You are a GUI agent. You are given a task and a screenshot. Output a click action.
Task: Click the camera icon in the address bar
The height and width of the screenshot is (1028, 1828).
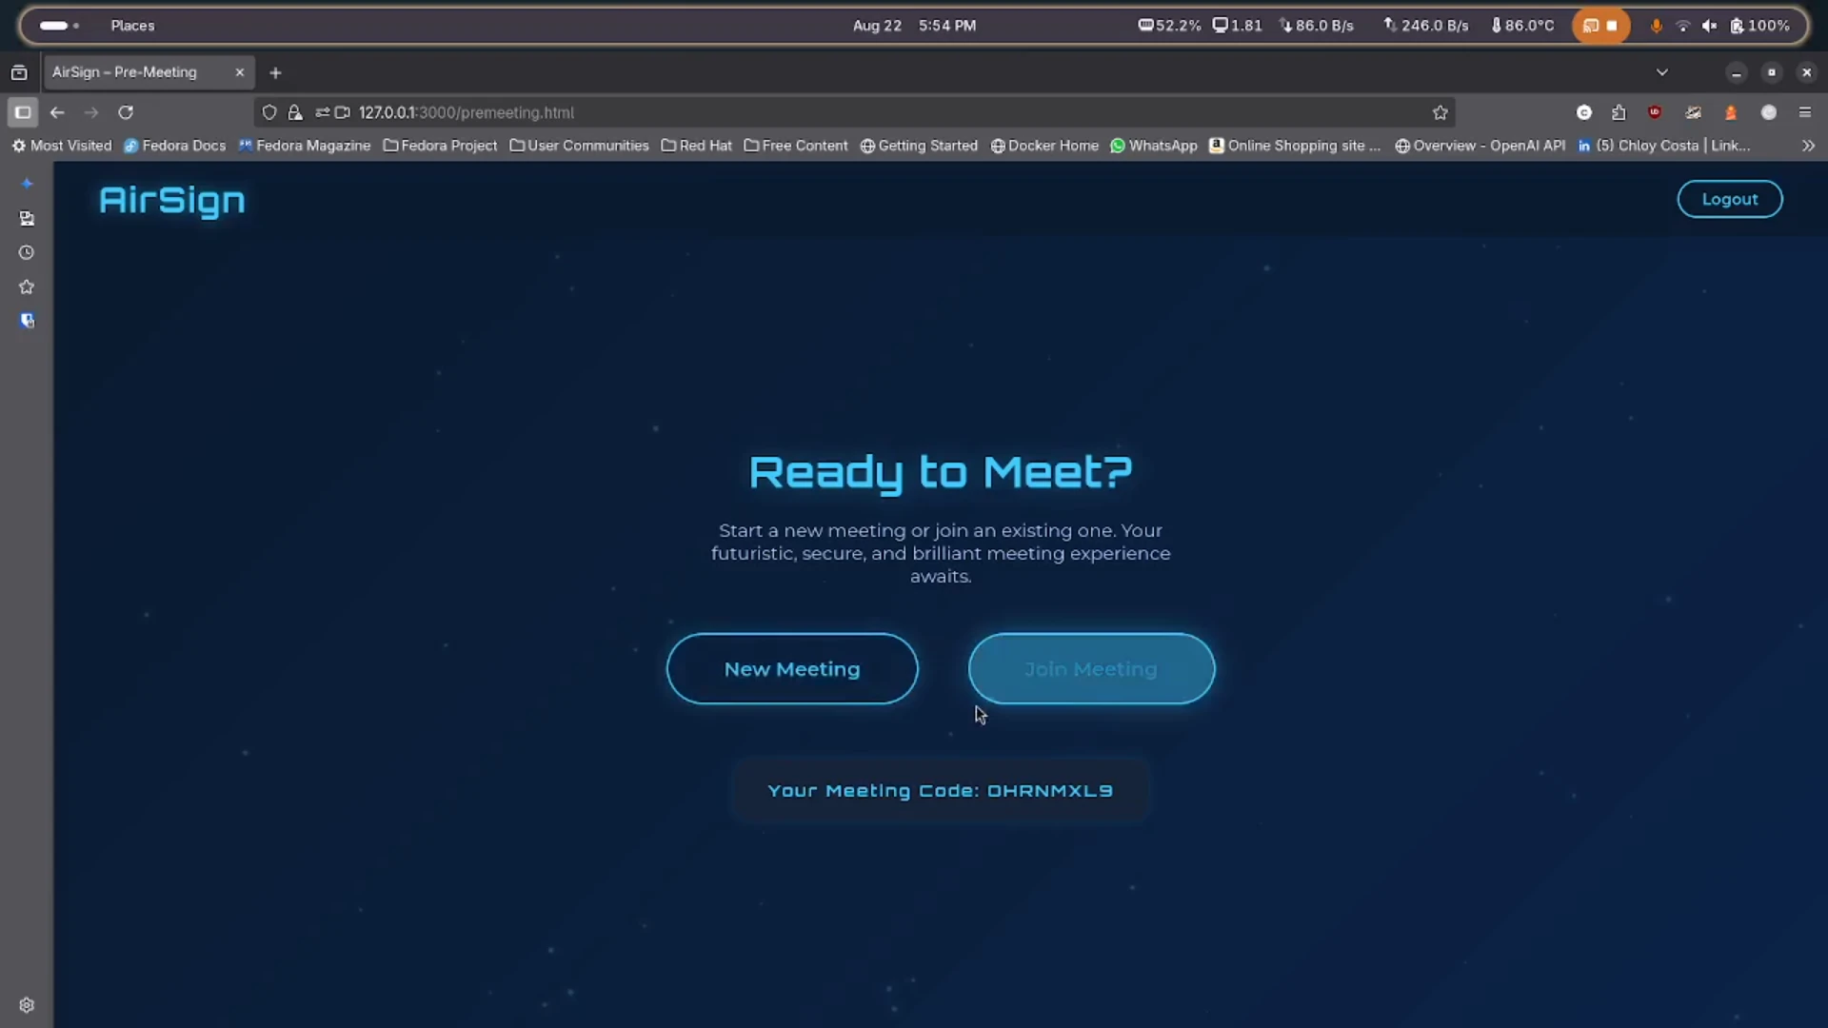344,112
